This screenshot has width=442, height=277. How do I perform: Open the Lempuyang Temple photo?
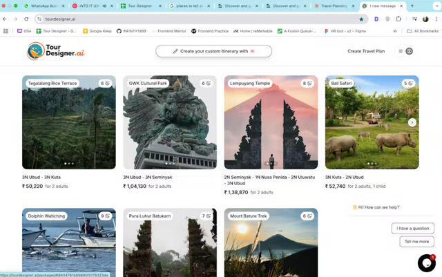pos(271,122)
